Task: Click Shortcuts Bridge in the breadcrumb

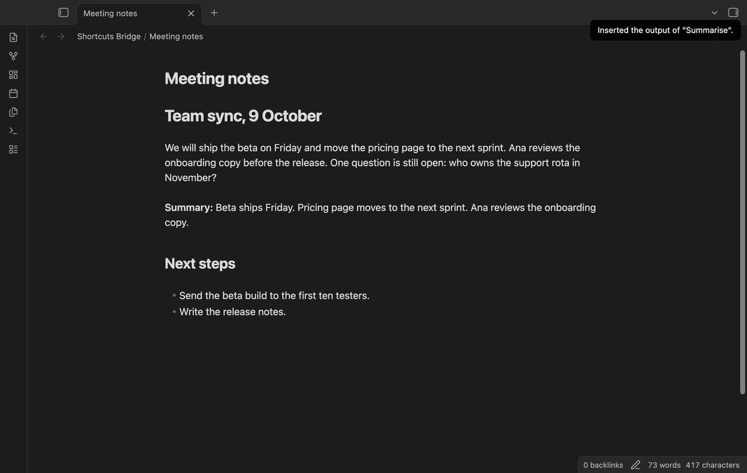Action: (x=109, y=36)
